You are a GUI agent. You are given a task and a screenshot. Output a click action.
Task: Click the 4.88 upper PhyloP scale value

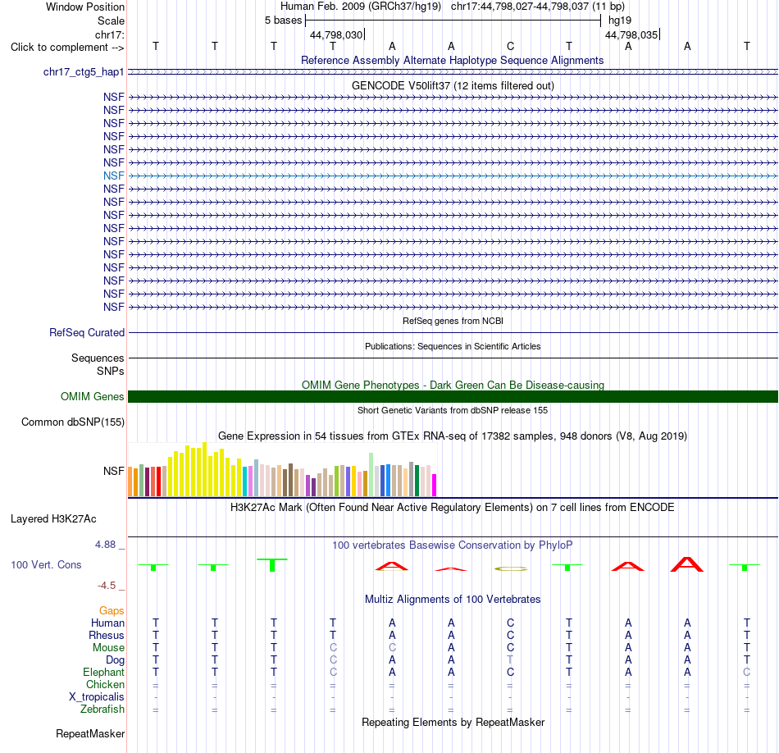coord(105,545)
